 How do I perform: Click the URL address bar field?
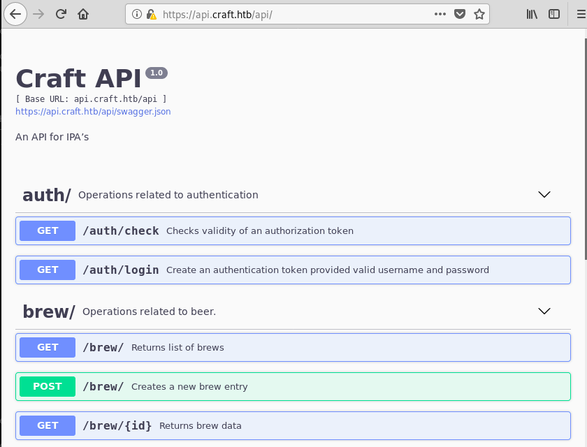[x=292, y=14]
